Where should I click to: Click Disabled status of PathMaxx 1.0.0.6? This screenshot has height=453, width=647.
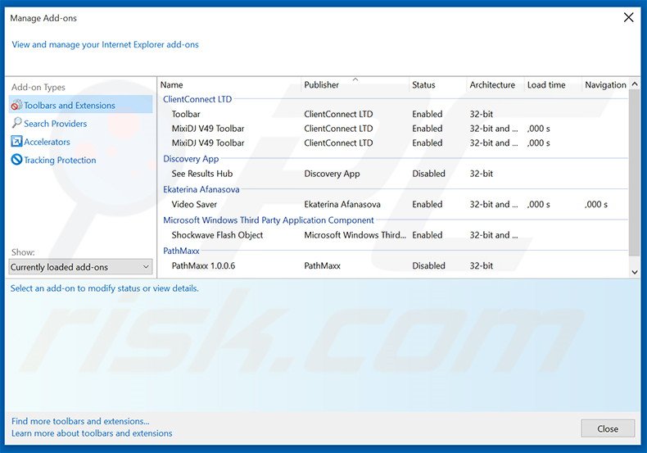tap(428, 265)
